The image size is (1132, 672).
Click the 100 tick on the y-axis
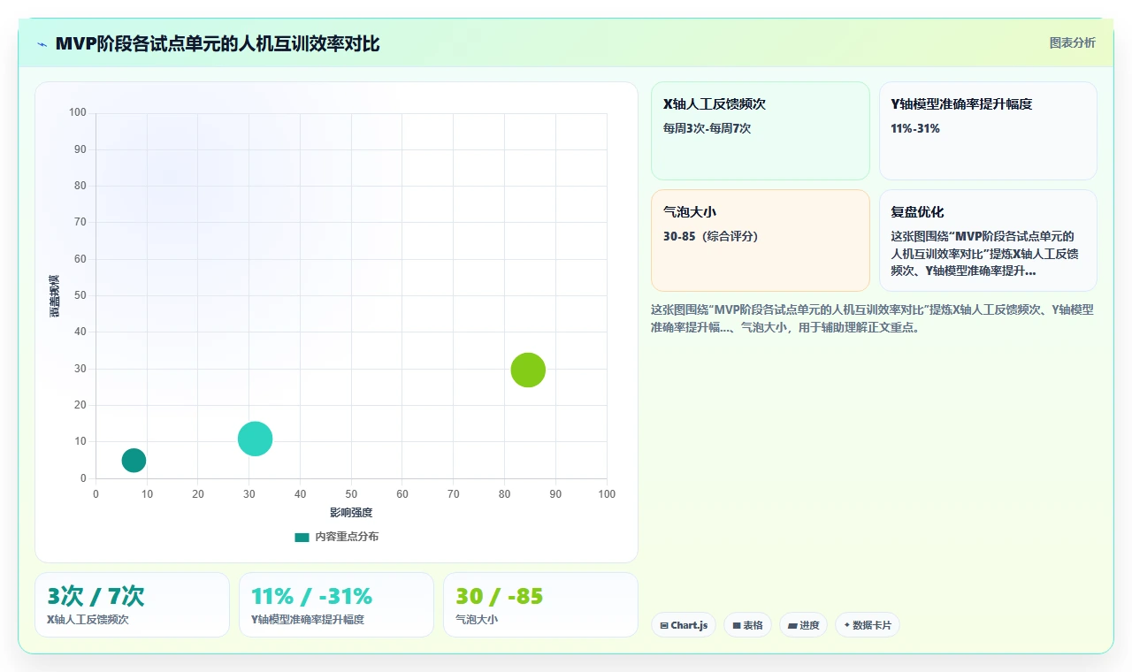79,112
